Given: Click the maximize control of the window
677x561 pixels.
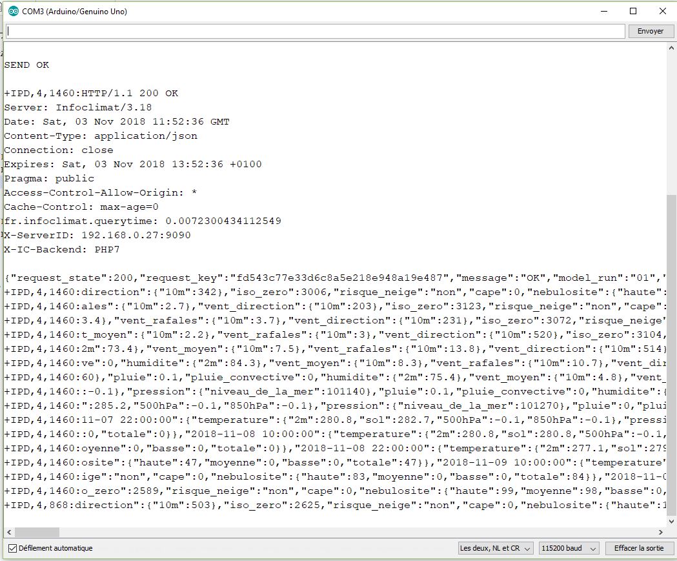Looking at the screenshot, I should tap(633, 11).
